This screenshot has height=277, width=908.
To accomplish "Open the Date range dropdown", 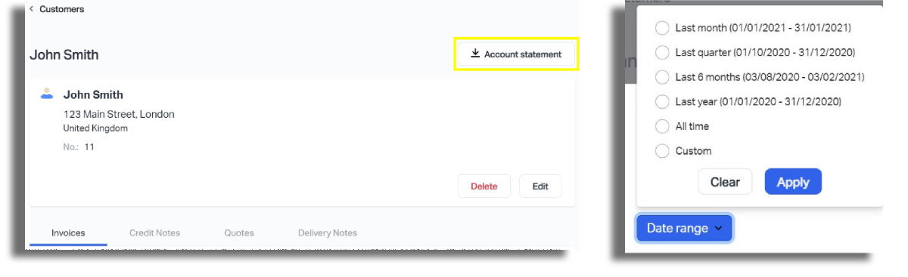I will [685, 228].
